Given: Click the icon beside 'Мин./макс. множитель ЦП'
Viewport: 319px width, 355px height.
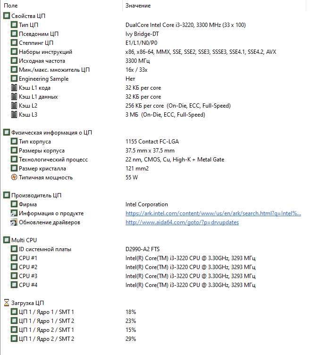Looking at the screenshot, I should (x=14, y=70).
